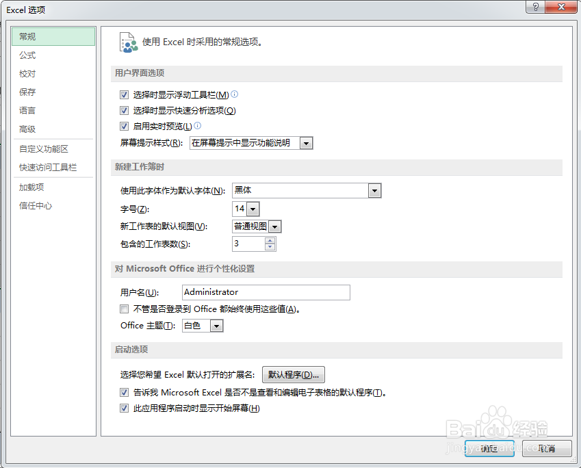The height and width of the screenshot is (468, 581).
Task: Open the 新工作表的默认视图 dropdown
Action: (274, 226)
